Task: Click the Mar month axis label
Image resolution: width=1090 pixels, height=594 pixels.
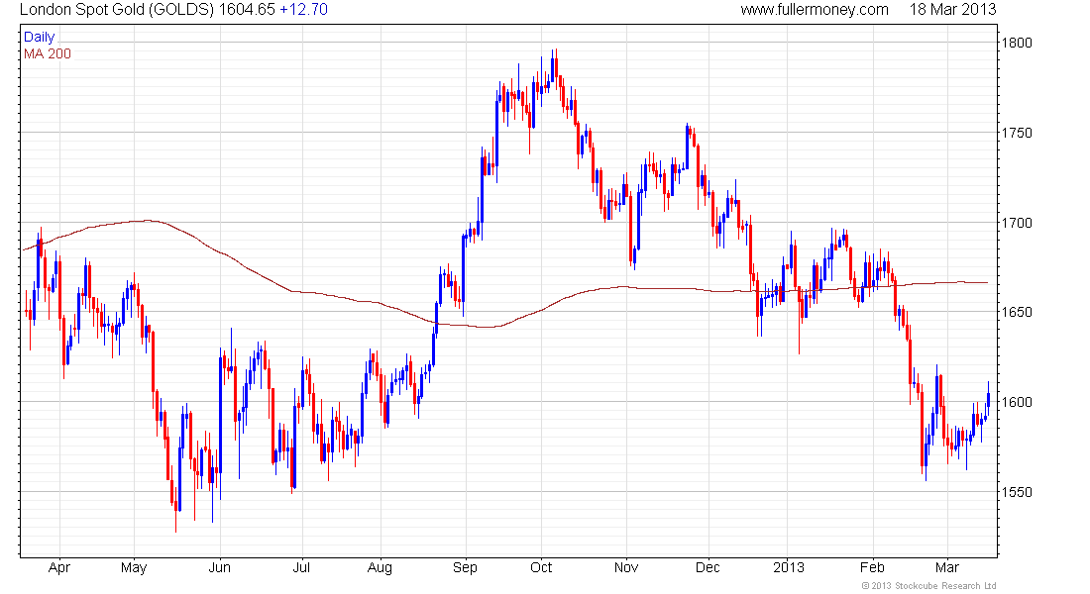Action: (x=946, y=567)
